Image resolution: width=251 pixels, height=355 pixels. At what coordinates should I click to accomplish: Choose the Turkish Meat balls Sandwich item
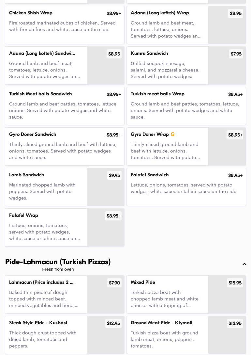pyautogui.click(x=65, y=106)
